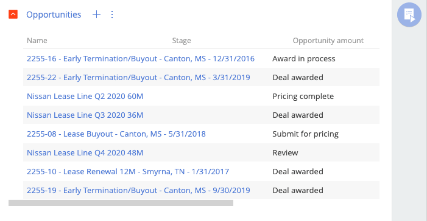This screenshot has height=221, width=427.
Task: Open 2255-08 Lease Buyout Canton 5/31/2018
Action: pyautogui.click(x=116, y=134)
